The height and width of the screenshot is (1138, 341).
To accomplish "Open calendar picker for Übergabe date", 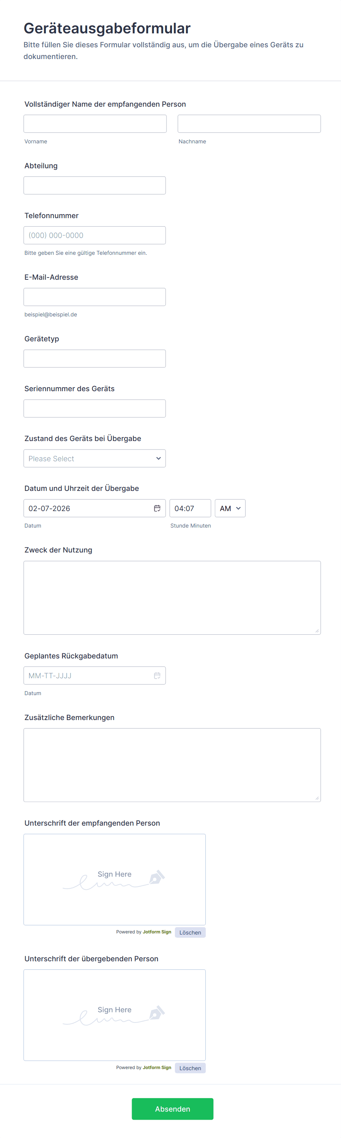I will (x=157, y=508).
